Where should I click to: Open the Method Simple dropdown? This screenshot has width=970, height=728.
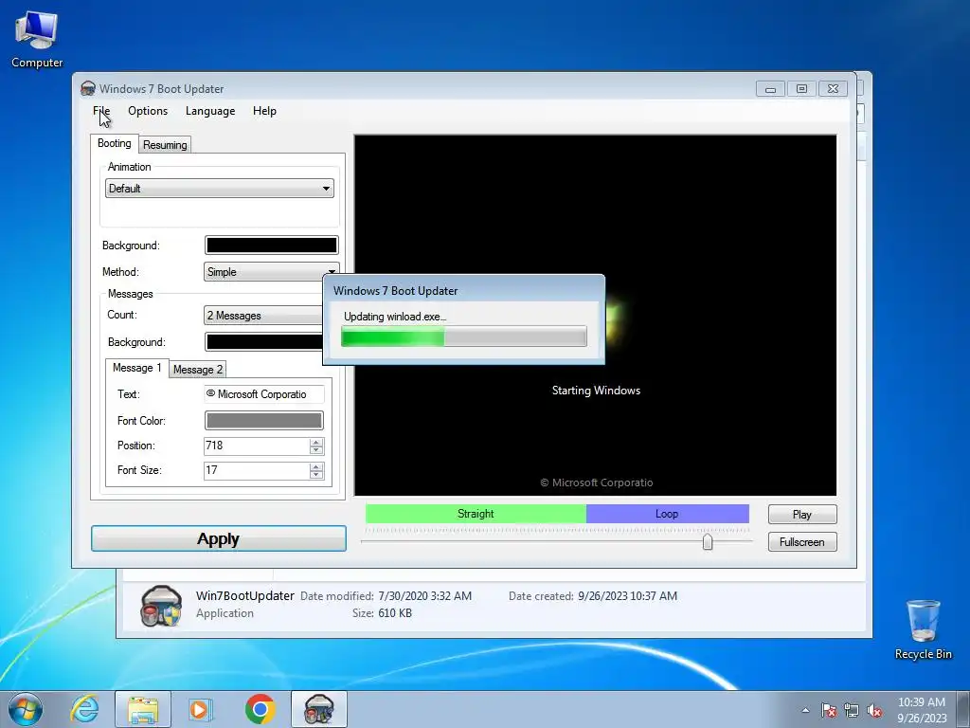tap(271, 272)
